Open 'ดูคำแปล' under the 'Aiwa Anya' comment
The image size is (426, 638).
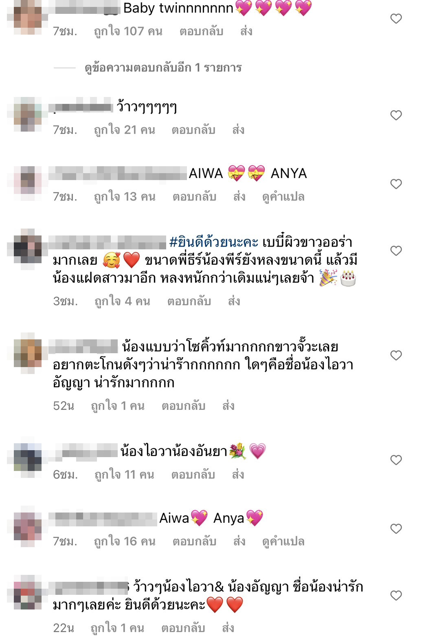283,541
